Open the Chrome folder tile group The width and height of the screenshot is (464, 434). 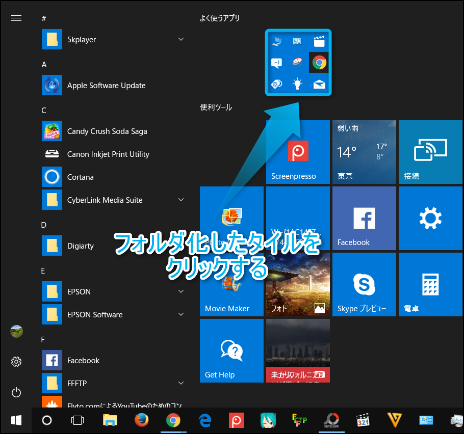pyautogui.click(x=298, y=63)
